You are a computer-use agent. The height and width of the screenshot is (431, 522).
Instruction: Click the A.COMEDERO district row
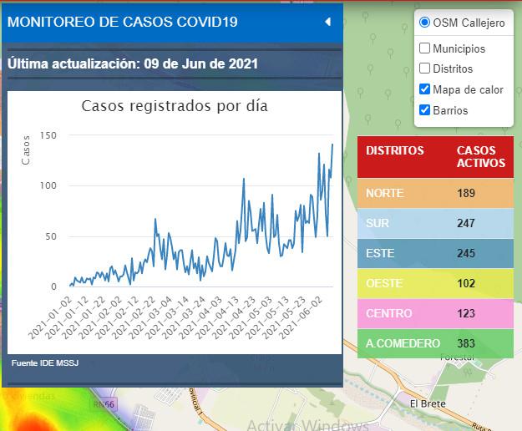coord(434,343)
